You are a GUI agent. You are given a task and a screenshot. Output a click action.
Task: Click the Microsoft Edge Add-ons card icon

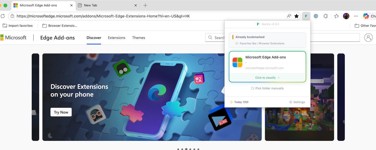237,62
